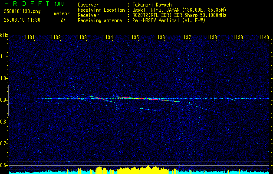Click time marker 1131
Image resolution: width=273 pixels, height=174 pixels.
coord(30,37)
